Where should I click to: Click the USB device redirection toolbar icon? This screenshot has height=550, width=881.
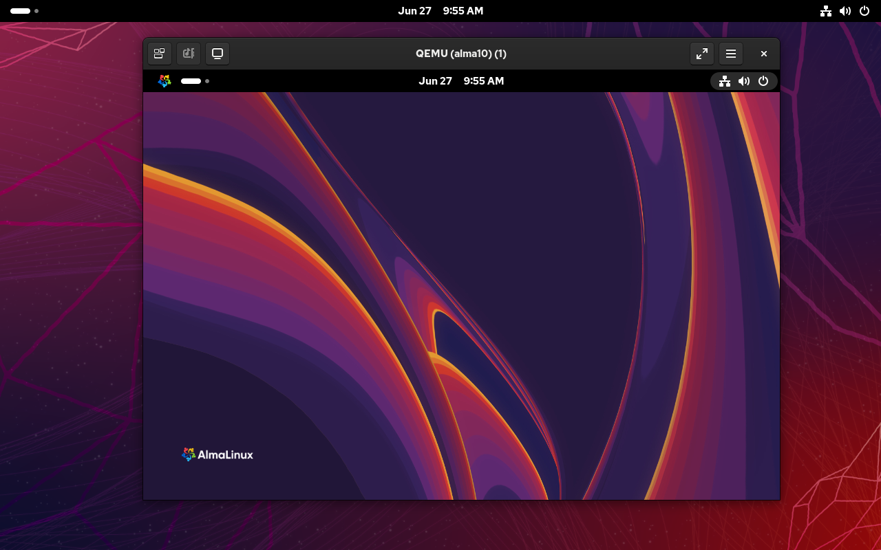189,54
